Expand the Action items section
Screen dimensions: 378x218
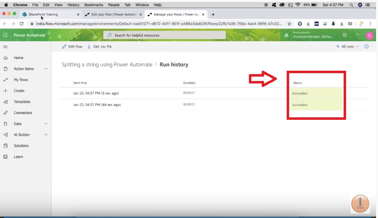[x=46, y=69]
